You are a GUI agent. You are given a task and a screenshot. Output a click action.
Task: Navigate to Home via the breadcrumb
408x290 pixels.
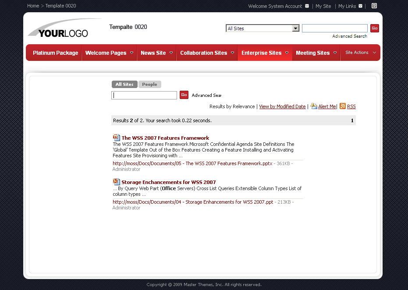tap(33, 6)
